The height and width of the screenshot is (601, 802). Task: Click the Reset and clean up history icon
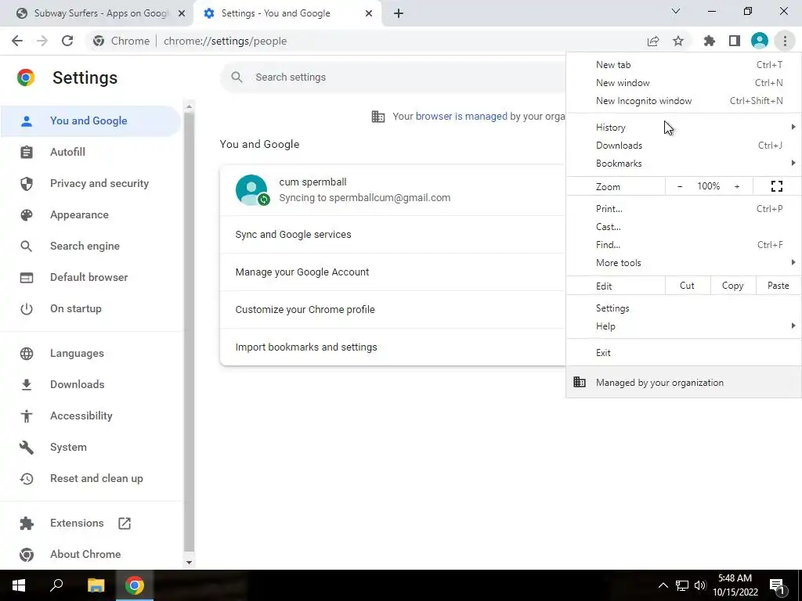click(27, 478)
